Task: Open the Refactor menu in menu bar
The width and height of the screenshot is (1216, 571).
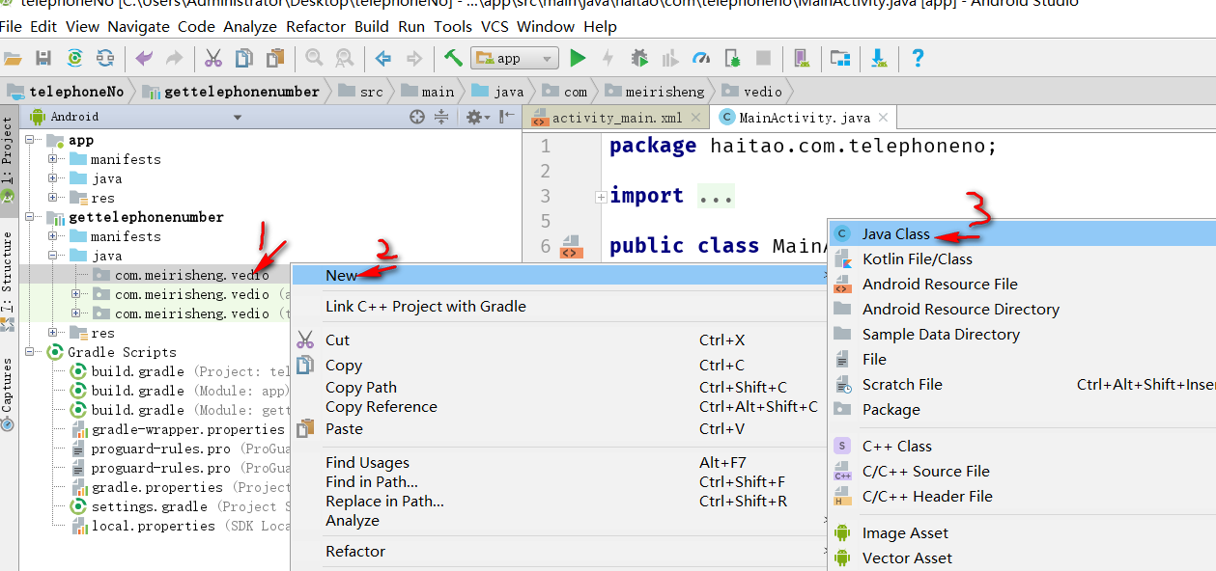Action: 316,26
